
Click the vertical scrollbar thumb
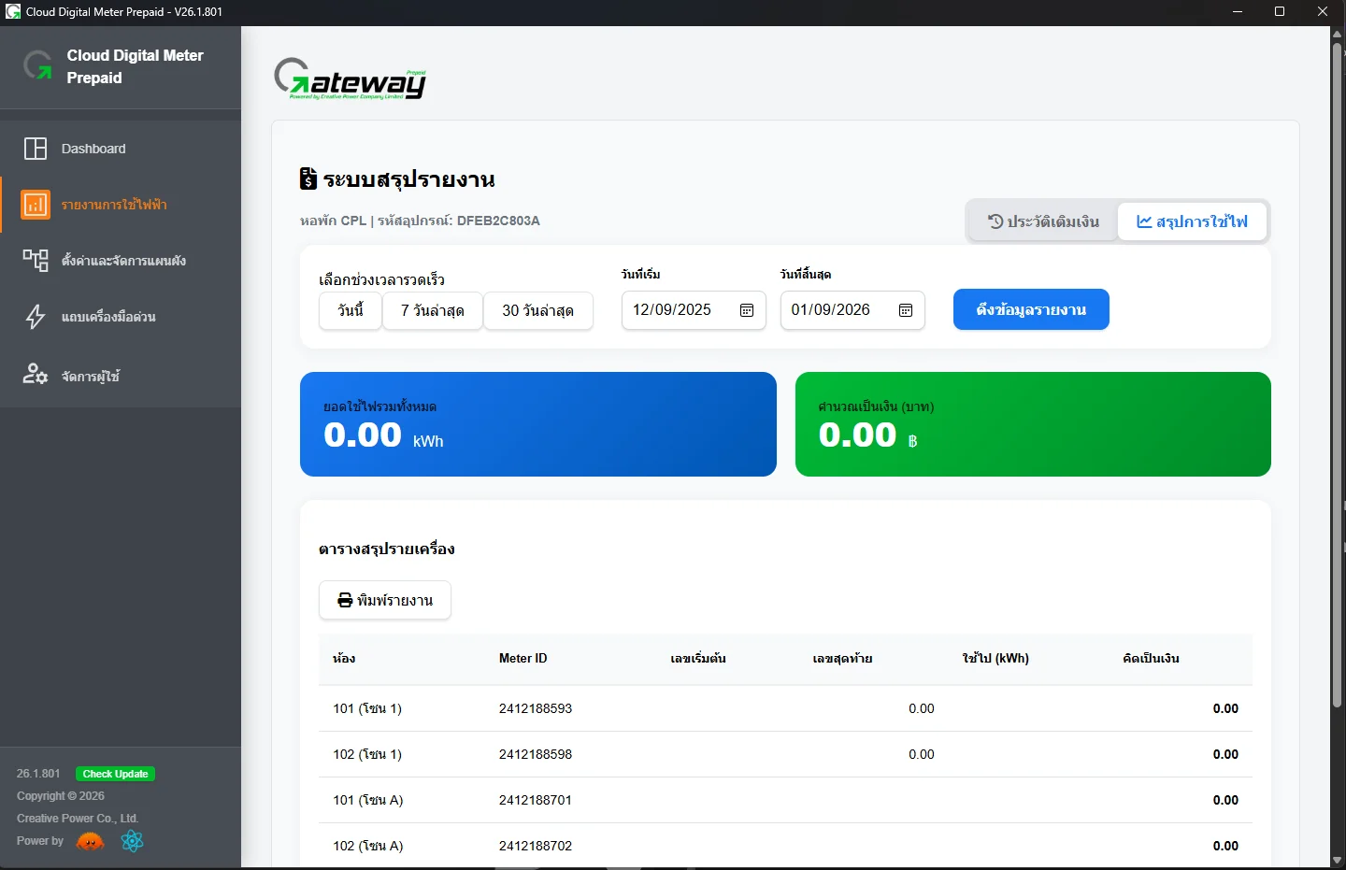(x=1338, y=374)
